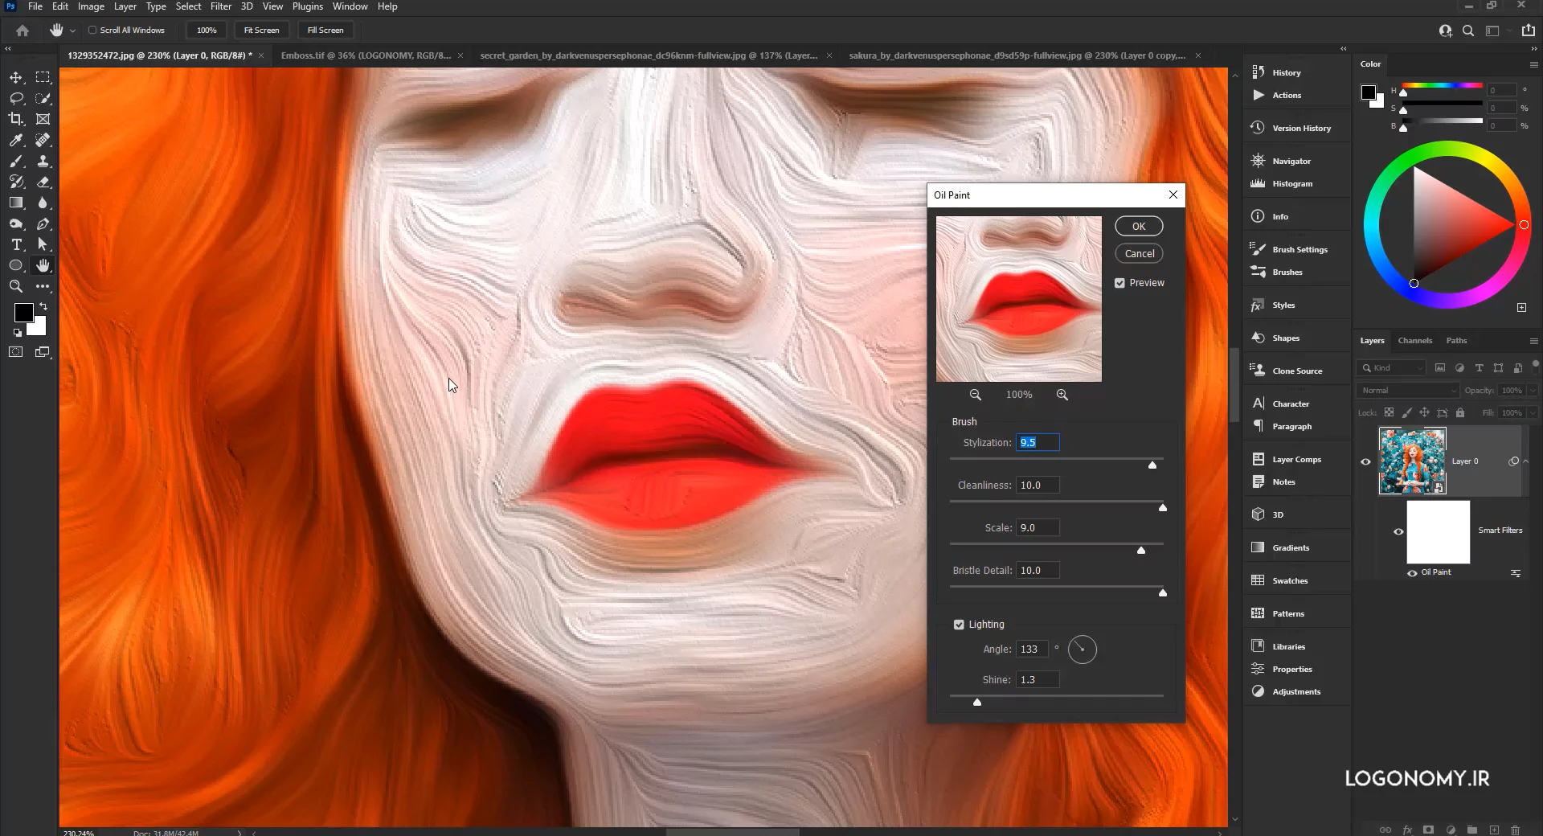Collapse Layer 0 smart filters expander
The height and width of the screenshot is (836, 1543).
point(1526,461)
